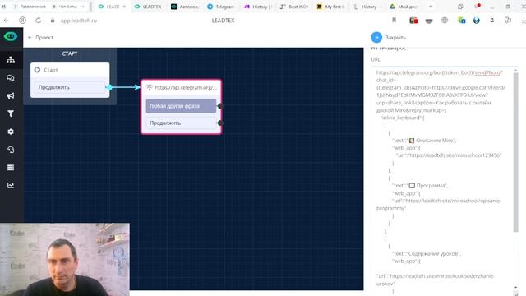Switch to the My first tab
The height and width of the screenshot is (296, 526).
(330, 7)
